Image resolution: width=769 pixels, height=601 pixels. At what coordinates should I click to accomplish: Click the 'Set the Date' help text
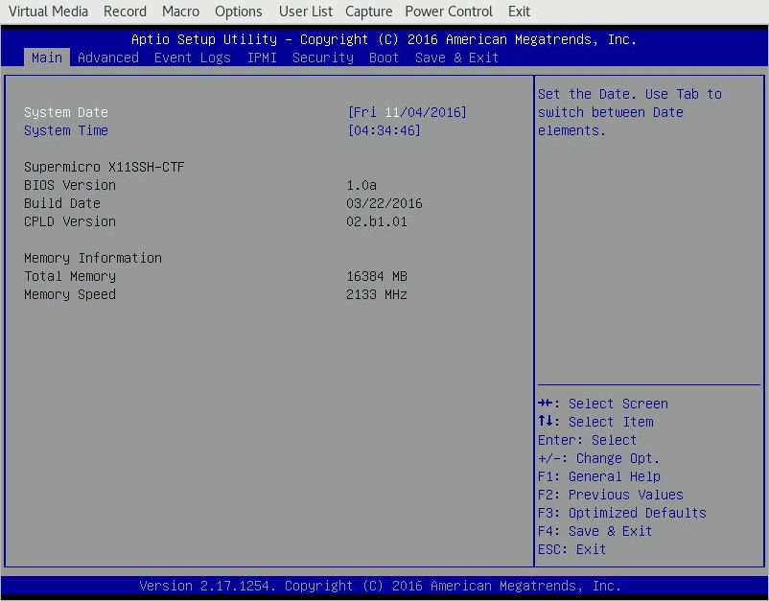point(630,112)
